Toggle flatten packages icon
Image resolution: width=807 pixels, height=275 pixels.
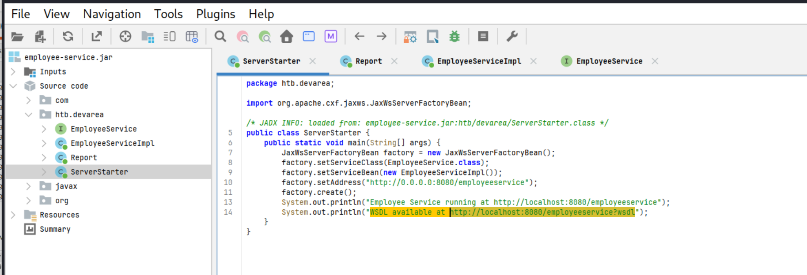148,37
